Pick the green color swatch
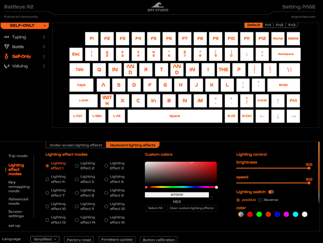This screenshot has width=323, height=243. (x=259, y=214)
